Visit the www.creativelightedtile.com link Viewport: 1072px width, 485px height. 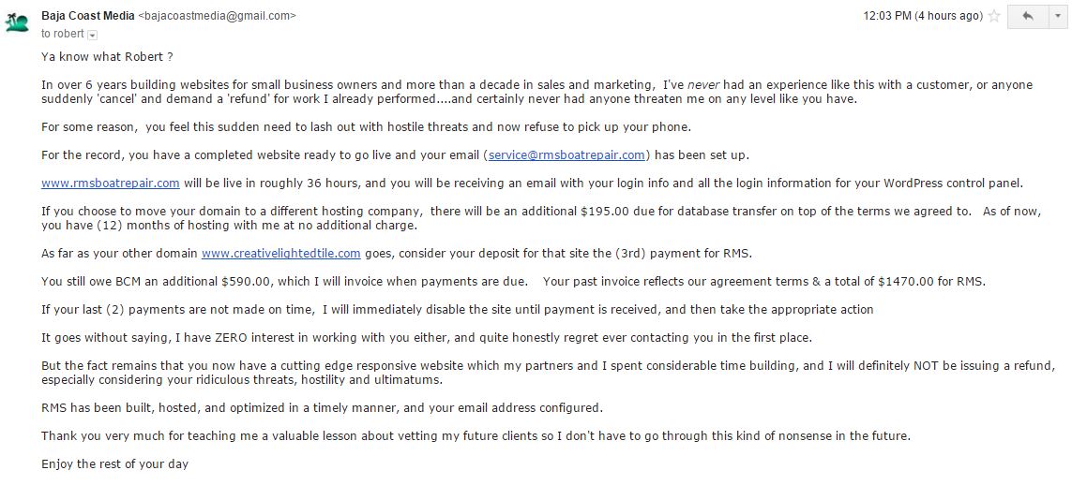[280, 253]
